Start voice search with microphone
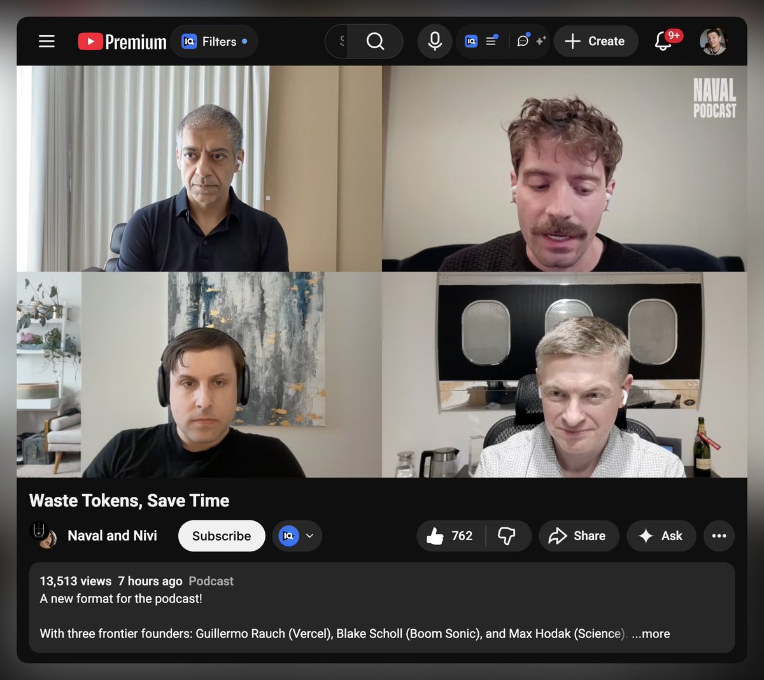The height and width of the screenshot is (680, 764). tap(435, 41)
